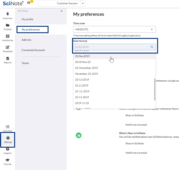Click the green What's New gift icon
This screenshot has width=179, height=170.
(79, 135)
